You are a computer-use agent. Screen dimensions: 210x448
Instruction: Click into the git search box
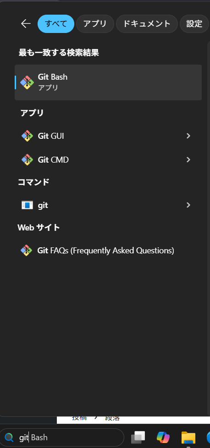click(x=62, y=437)
